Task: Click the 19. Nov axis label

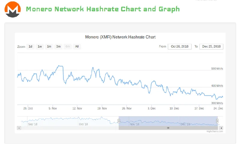Action: coord(102,108)
